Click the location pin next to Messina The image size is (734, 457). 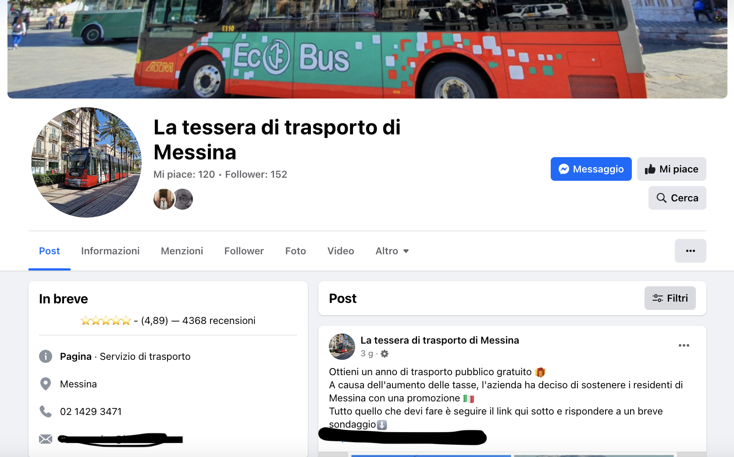pos(46,384)
